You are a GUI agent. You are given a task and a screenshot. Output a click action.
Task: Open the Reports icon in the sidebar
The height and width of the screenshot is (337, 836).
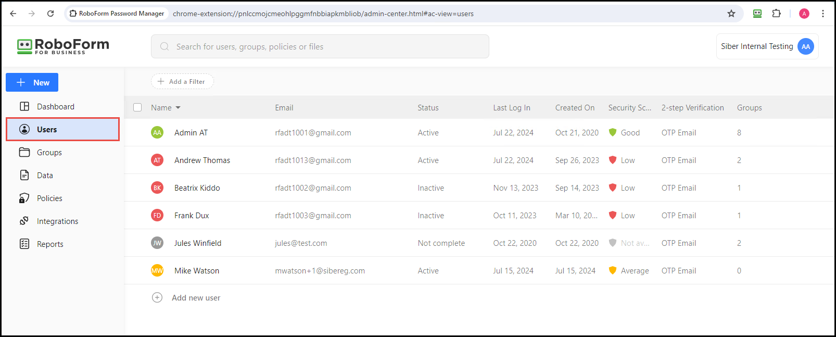coord(24,244)
